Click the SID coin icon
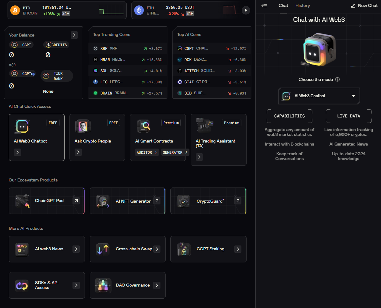Screen dimensions: 381x308 pos(180,93)
